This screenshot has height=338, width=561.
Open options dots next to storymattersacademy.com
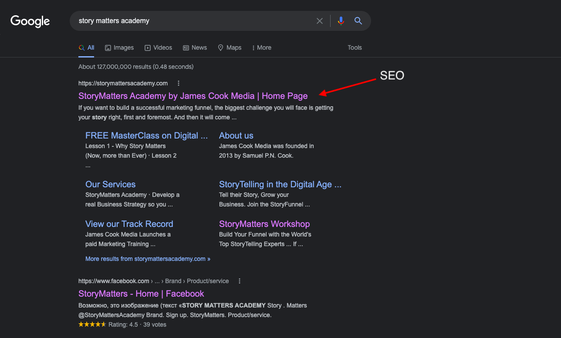pos(179,83)
